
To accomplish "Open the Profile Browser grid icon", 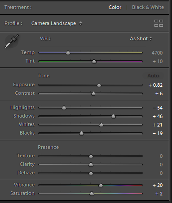I will (x=159, y=23).
